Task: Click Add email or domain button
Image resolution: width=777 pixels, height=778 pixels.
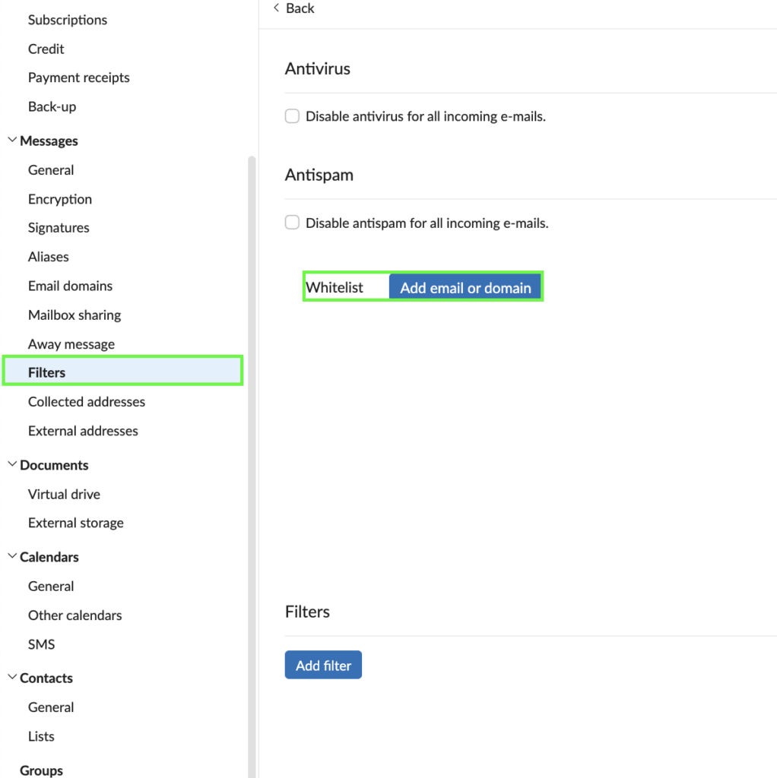Action: [x=465, y=288]
